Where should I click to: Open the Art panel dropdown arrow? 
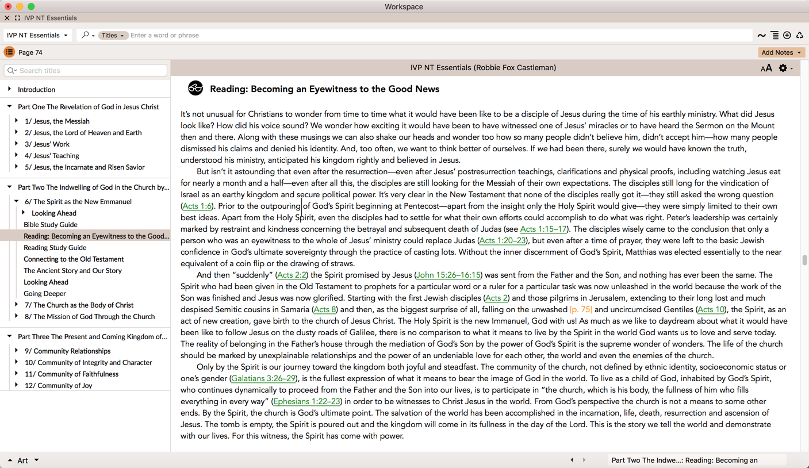(36, 460)
